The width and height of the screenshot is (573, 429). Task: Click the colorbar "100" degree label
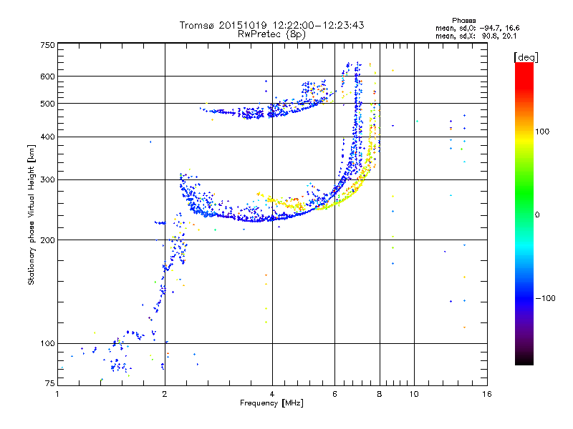[x=542, y=132]
